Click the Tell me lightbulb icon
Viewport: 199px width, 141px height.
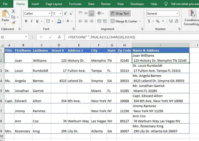point(166,4)
